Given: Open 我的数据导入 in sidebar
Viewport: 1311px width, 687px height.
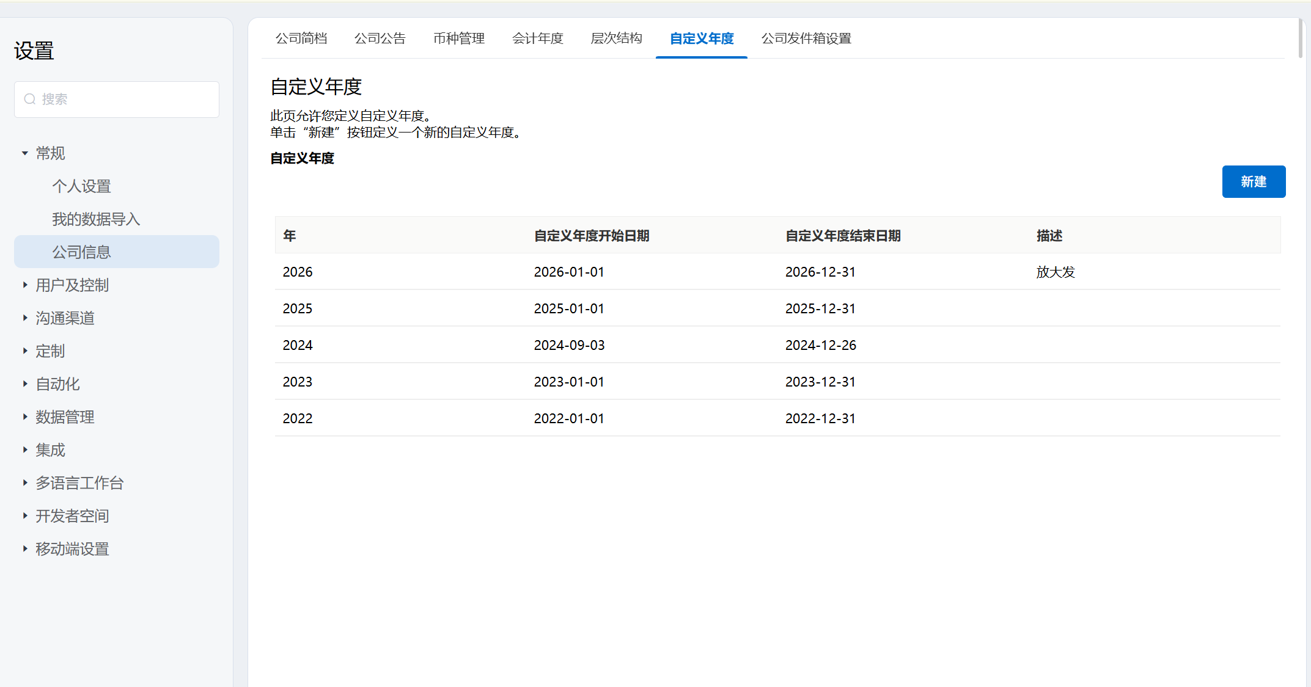Looking at the screenshot, I should coord(96,219).
